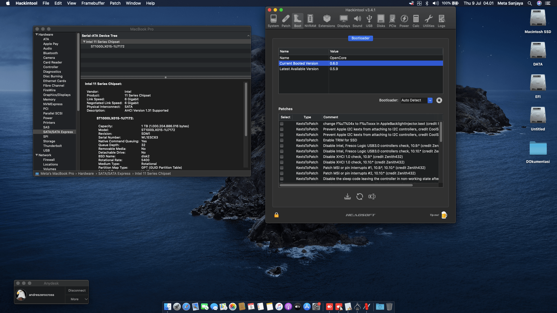Switch to the Displays toolbar icon
557x313 pixels.
[343, 21]
